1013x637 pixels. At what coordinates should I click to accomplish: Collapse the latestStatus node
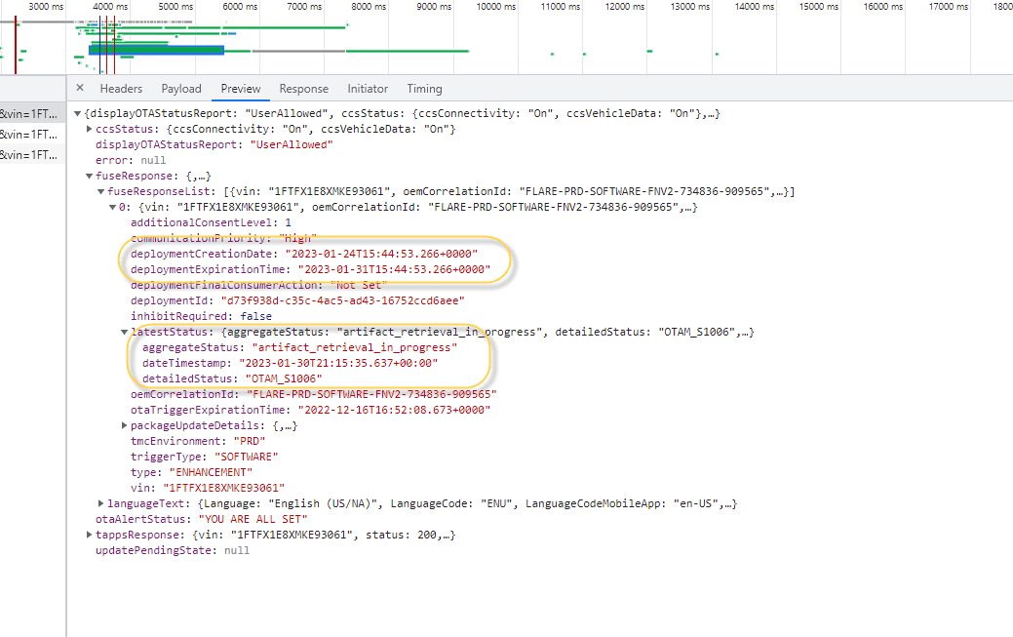[x=125, y=331]
